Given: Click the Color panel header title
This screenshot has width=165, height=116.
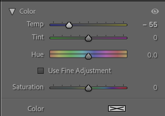Looking at the screenshot, I should point(27,12).
